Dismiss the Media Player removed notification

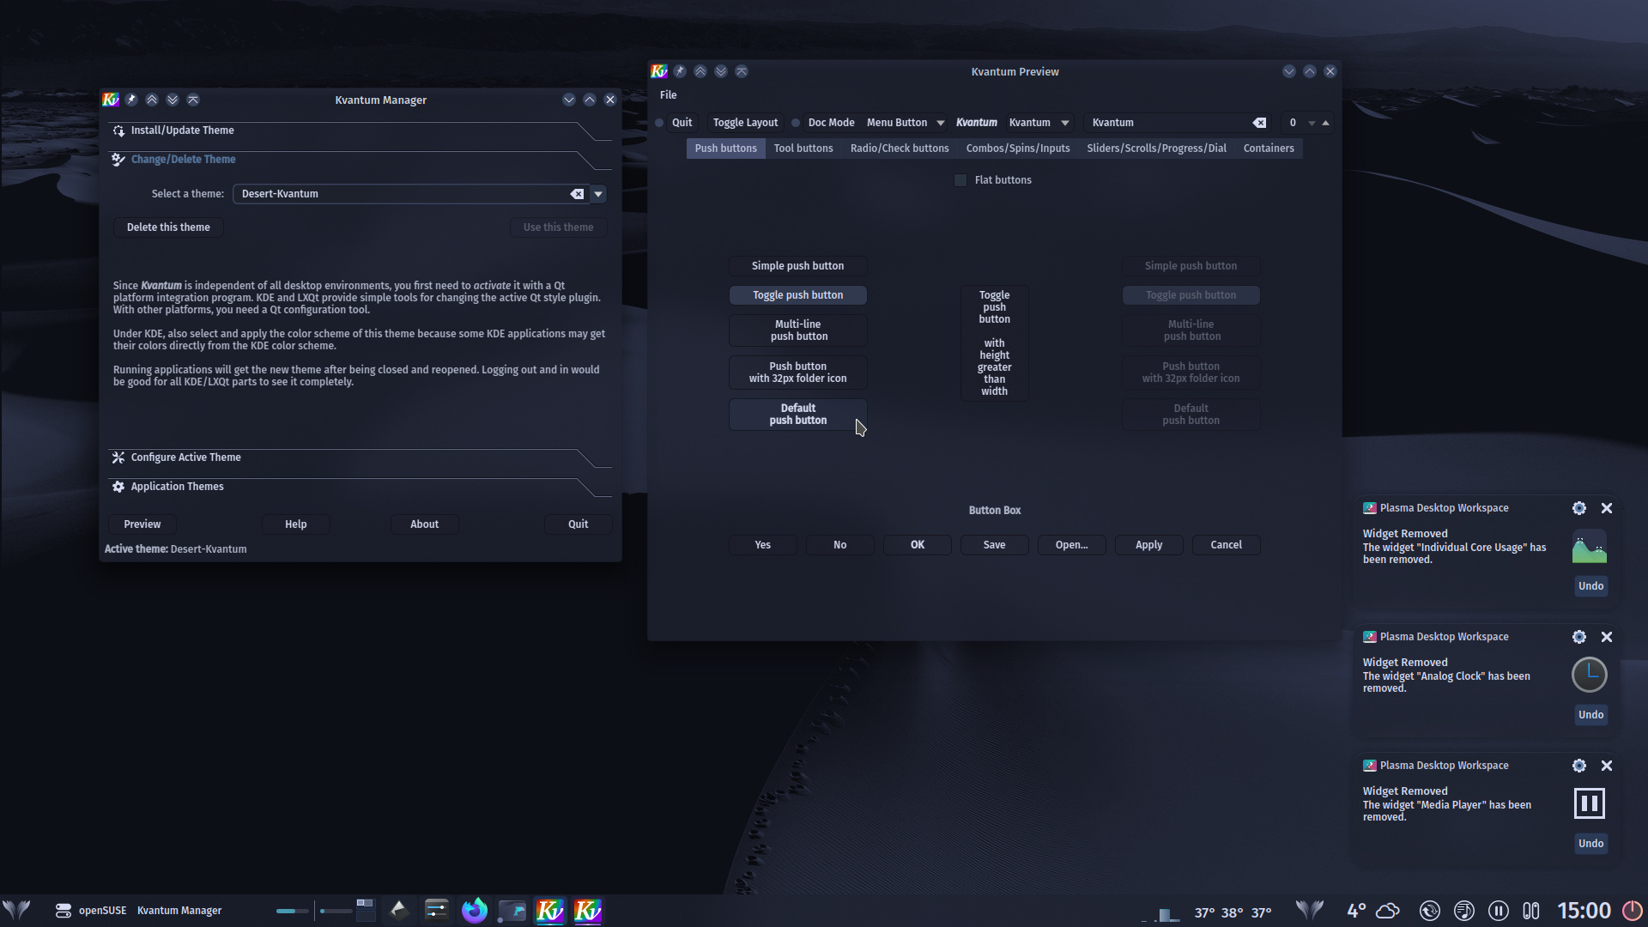1607,766
